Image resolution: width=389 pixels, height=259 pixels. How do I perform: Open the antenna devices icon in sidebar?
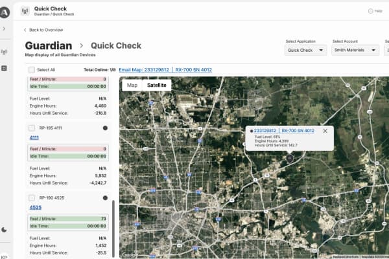coord(4,52)
